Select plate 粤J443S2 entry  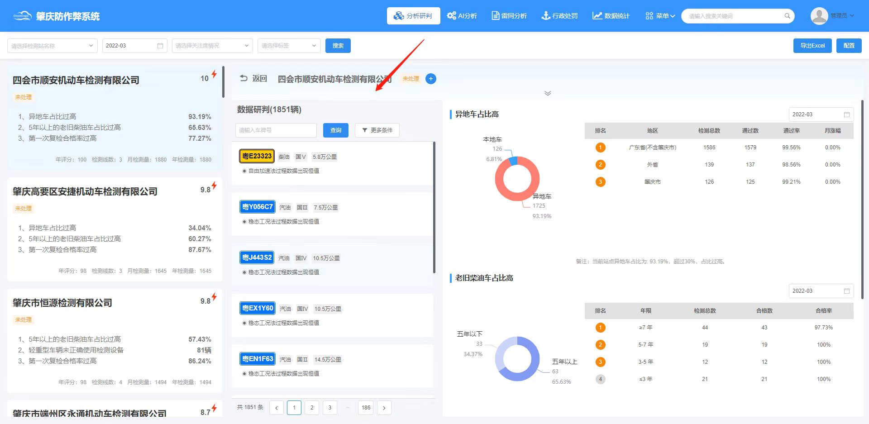[x=257, y=257]
